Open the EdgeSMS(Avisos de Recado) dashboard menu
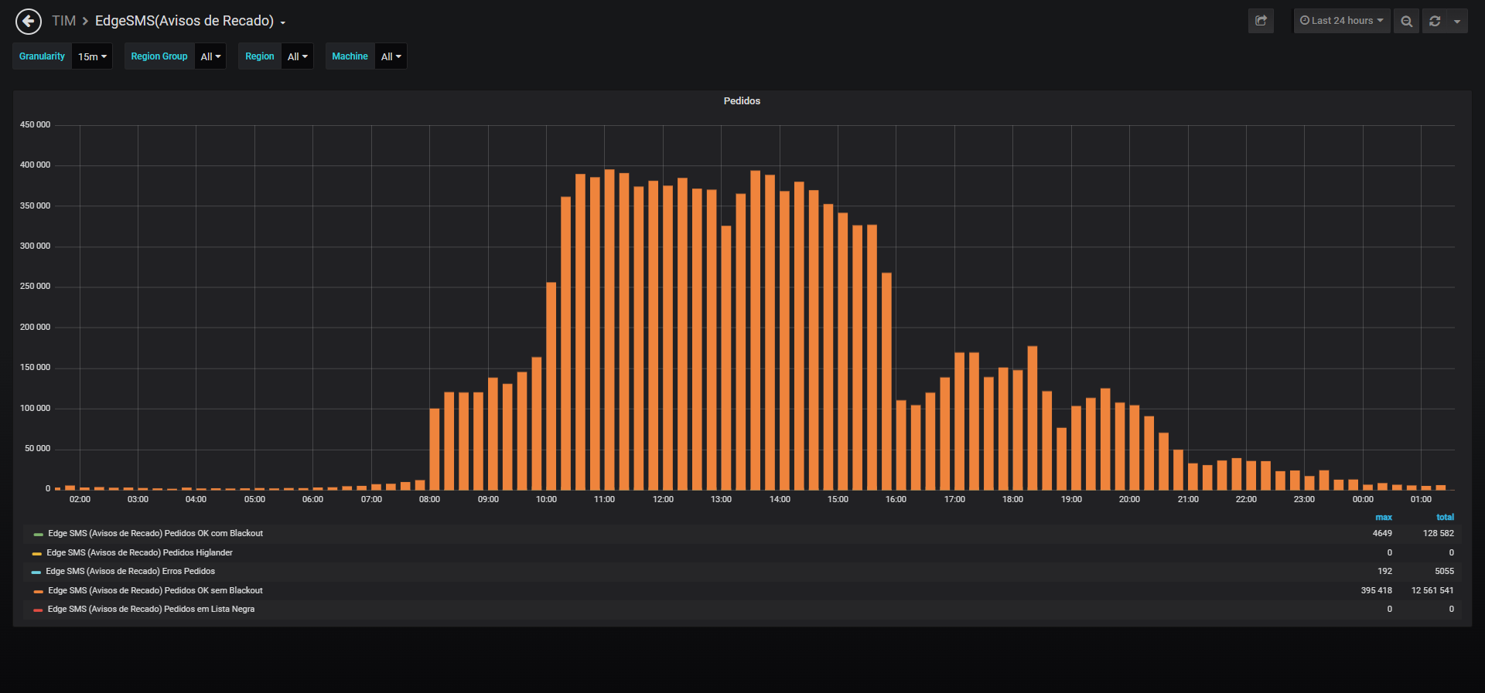The height and width of the screenshot is (693, 1485). [190, 21]
